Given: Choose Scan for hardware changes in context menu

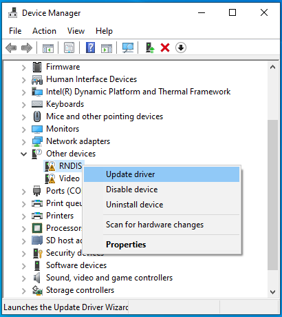Looking at the screenshot, I should point(162,225).
